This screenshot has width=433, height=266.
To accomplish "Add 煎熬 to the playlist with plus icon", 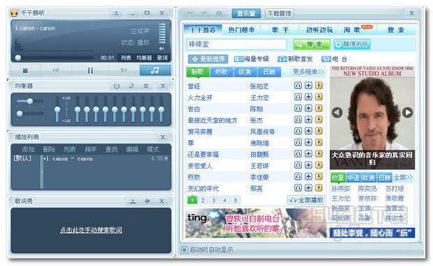I will [x=308, y=176].
